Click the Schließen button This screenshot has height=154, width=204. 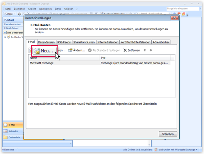168,134
